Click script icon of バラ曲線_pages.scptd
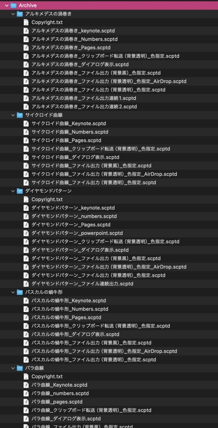 (26, 402)
